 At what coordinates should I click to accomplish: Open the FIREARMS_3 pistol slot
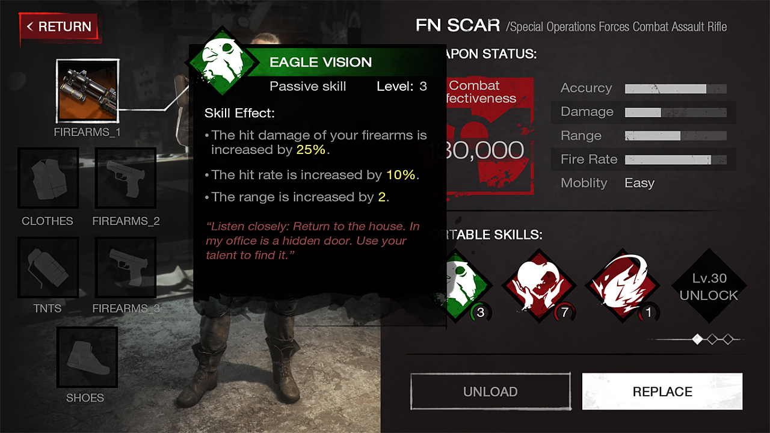(126, 267)
